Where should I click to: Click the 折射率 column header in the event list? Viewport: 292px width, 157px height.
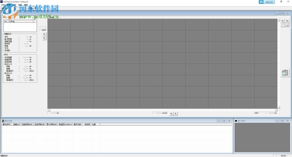coord(87,124)
